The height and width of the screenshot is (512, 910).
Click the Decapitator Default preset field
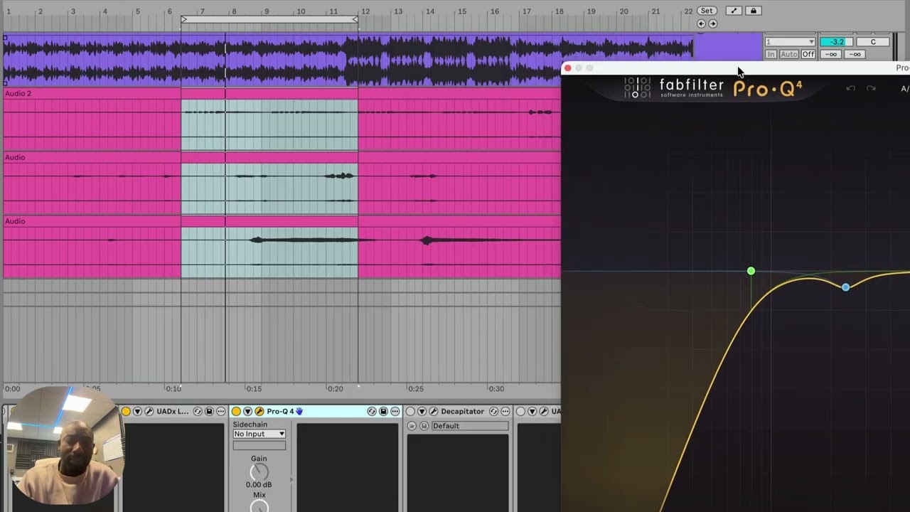[x=470, y=426]
